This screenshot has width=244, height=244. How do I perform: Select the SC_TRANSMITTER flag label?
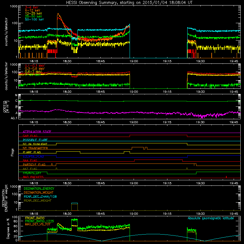point(35,148)
